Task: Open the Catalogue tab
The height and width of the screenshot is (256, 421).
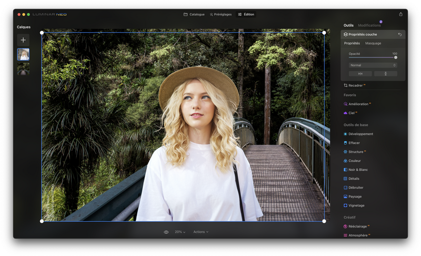Action: [x=194, y=15]
